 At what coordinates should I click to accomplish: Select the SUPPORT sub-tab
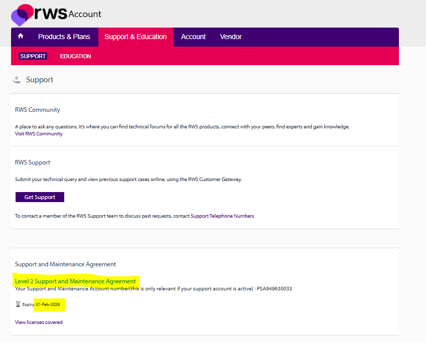pos(33,56)
